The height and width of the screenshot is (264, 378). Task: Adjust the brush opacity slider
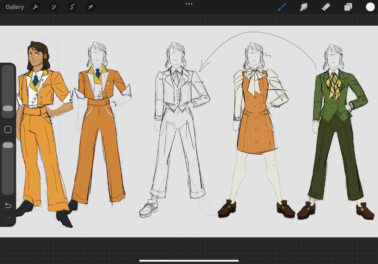(8, 145)
